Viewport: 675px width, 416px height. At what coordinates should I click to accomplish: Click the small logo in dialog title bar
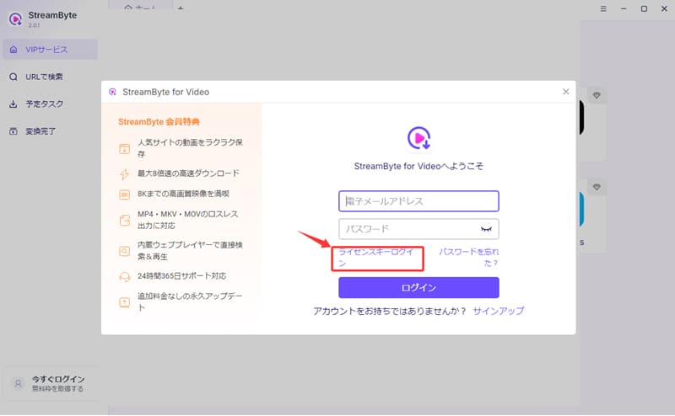pyautogui.click(x=113, y=92)
